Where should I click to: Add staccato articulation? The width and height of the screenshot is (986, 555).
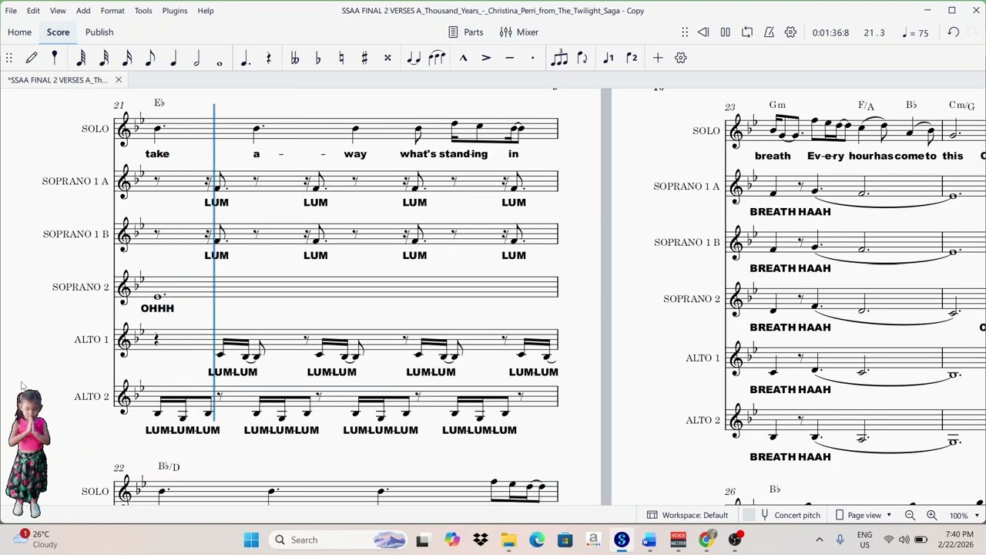pyautogui.click(x=532, y=58)
